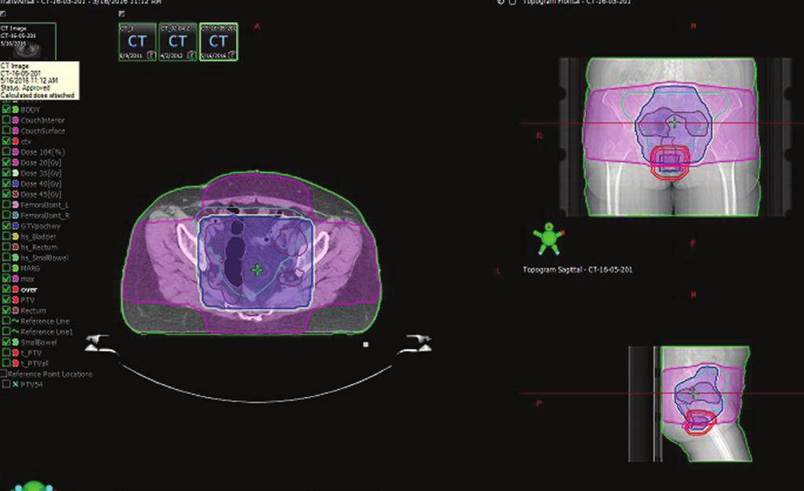The height and width of the screenshot is (491, 804).
Task: Uncheck the SmallBowel structure checkbox
Action: [x=6, y=342]
